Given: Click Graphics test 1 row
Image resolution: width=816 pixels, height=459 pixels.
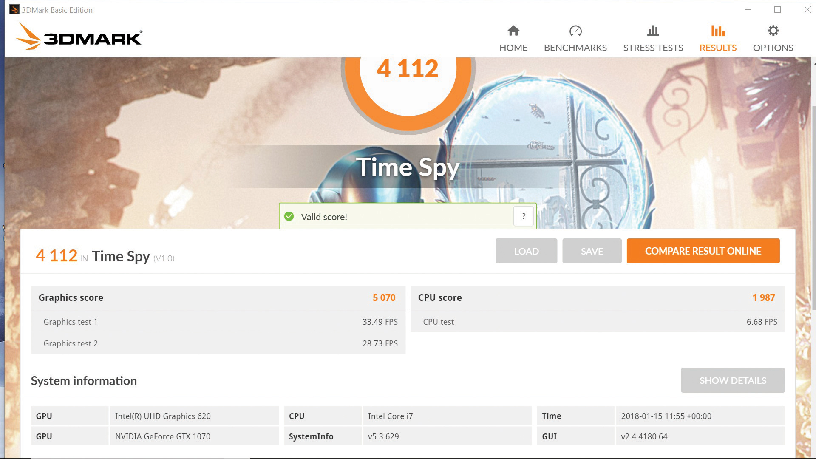Looking at the screenshot, I should 218,322.
